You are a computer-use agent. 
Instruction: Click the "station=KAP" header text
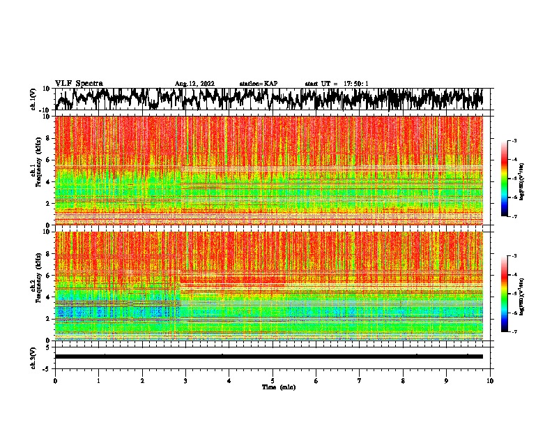[x=259, y=84]
